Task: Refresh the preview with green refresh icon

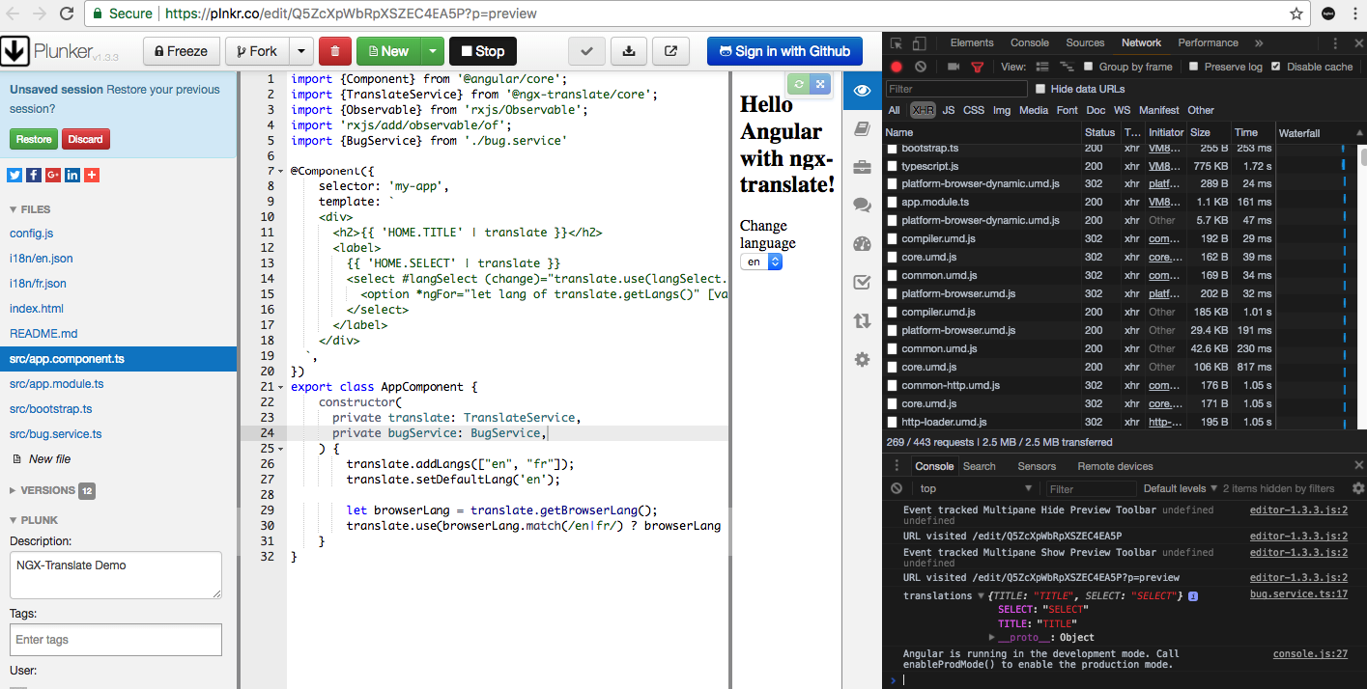Action: (798, 84)
